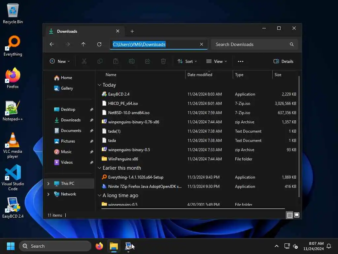This screenshot has width=338, height=254.
Task: Select VLC media player desktop icon
Action: pyautogui.click(x=13, y=146)
